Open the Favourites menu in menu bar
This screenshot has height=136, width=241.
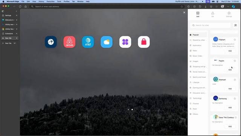click(50, 2)
